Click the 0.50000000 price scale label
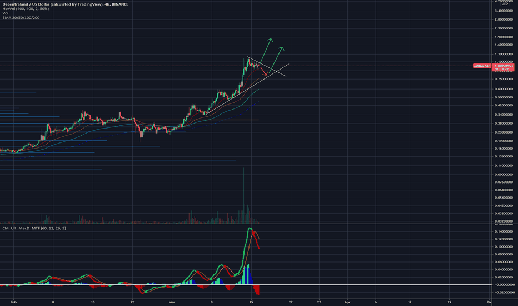The height and width of the screenshot is (306, 518). [x=504, y=97]
